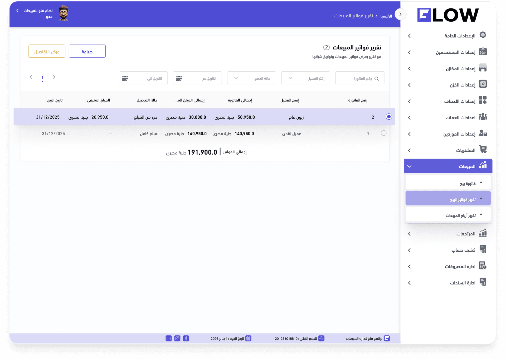Click the Facebook icon in footer
The height and width of the screenshot is (359, 506).
tap(186, 338)
